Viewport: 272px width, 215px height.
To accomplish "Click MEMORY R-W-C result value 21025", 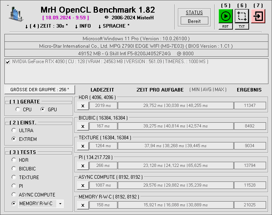I will point(250,205).
